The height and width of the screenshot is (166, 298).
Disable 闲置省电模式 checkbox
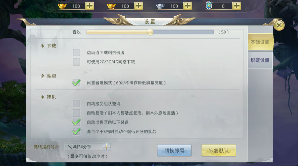(x=76, y=83)
